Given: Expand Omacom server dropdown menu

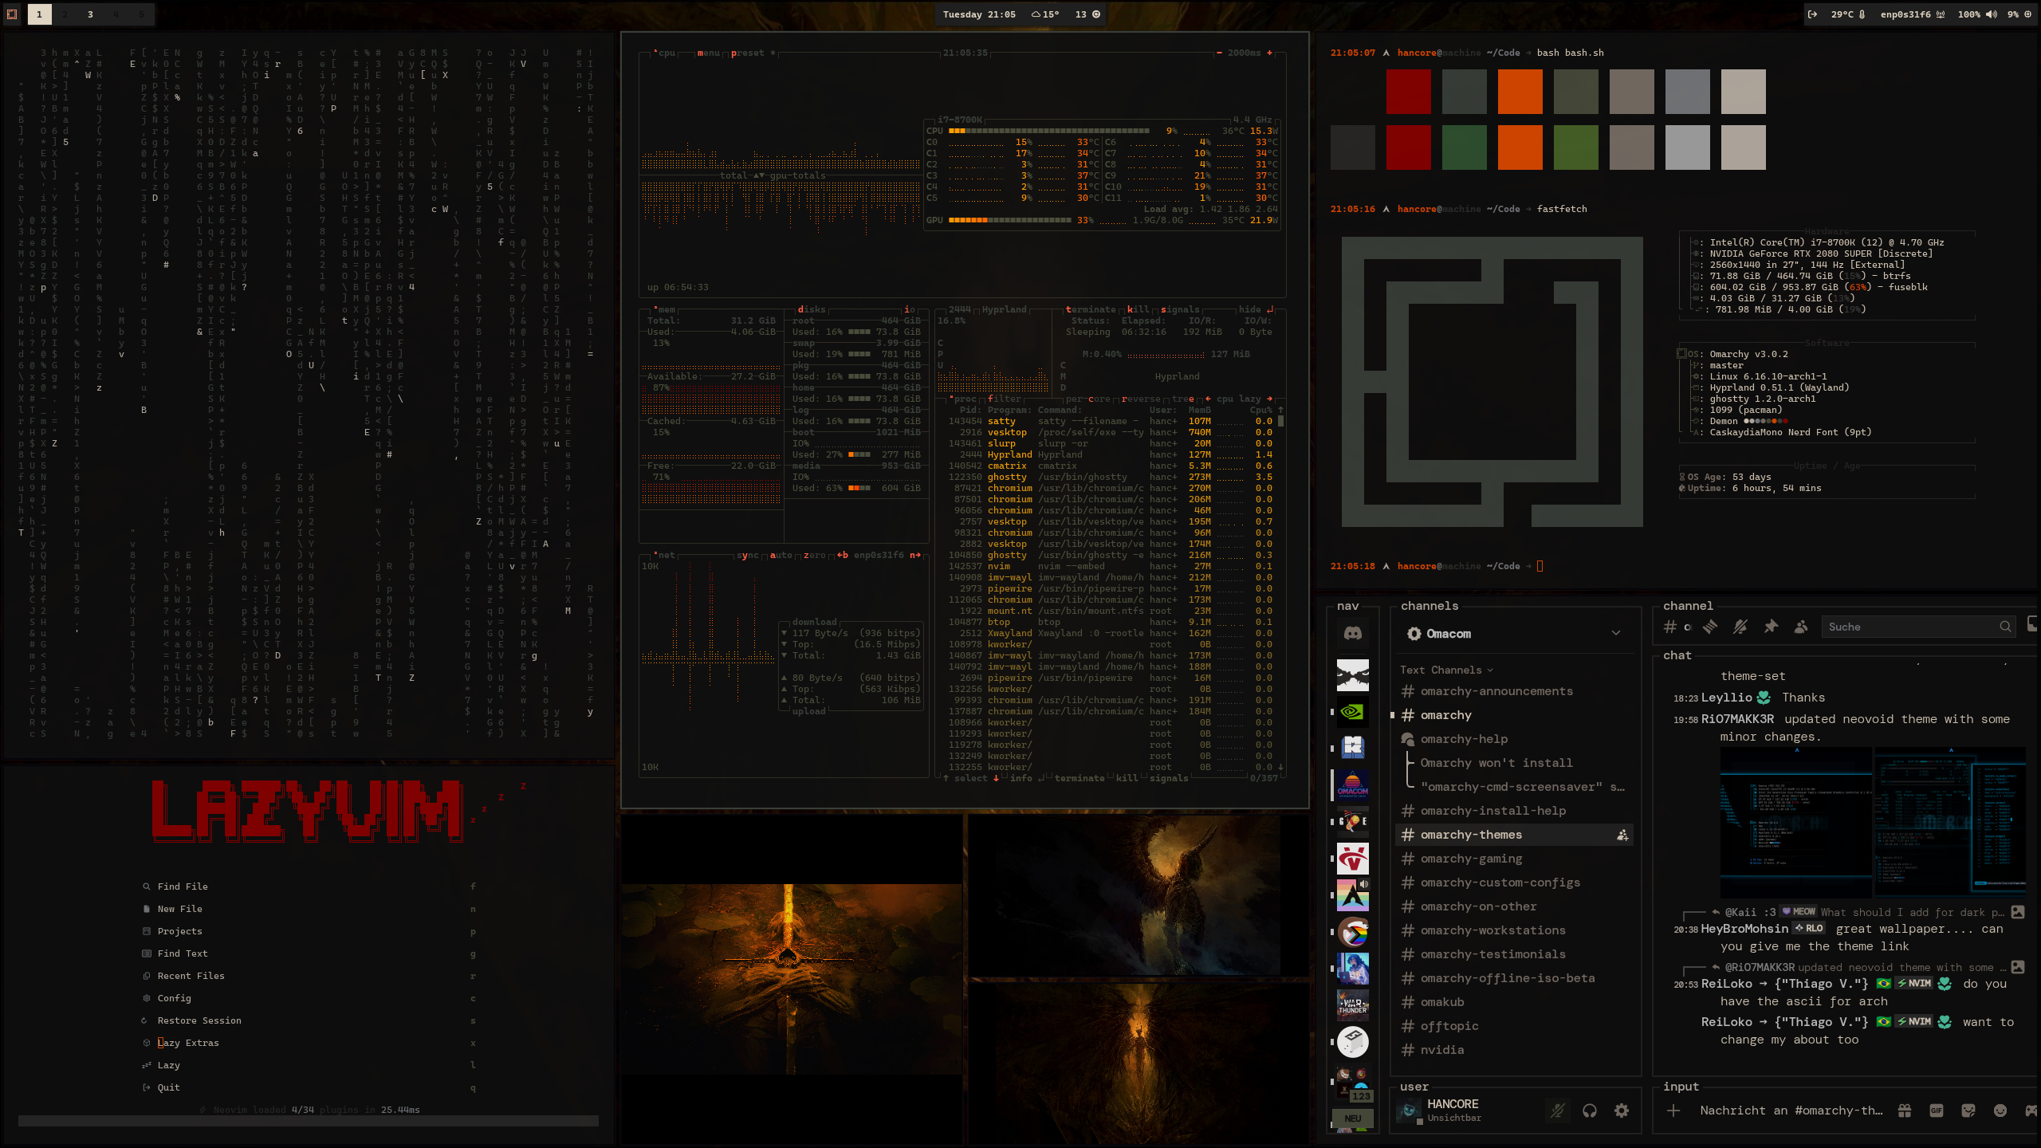Looking at the screenshot, I should 1615,634.
